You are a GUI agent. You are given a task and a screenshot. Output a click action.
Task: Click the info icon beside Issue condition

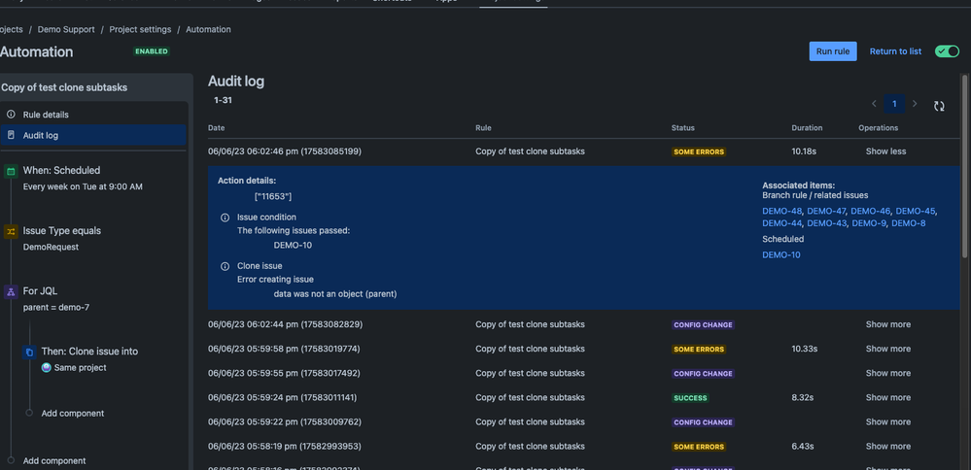point(225,218)
